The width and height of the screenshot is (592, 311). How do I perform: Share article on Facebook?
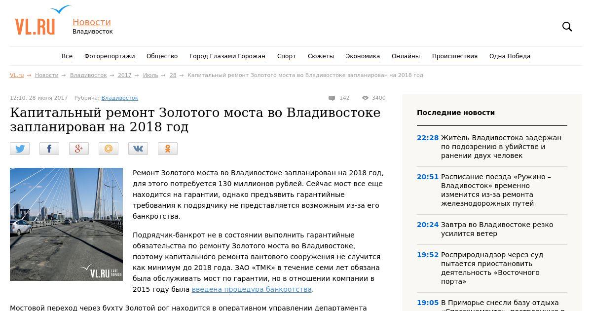49,149
